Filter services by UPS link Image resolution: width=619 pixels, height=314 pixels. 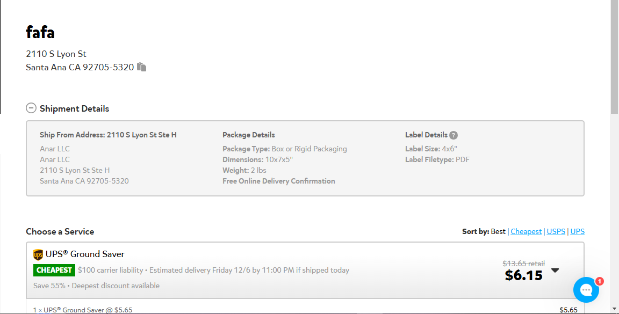577,231
